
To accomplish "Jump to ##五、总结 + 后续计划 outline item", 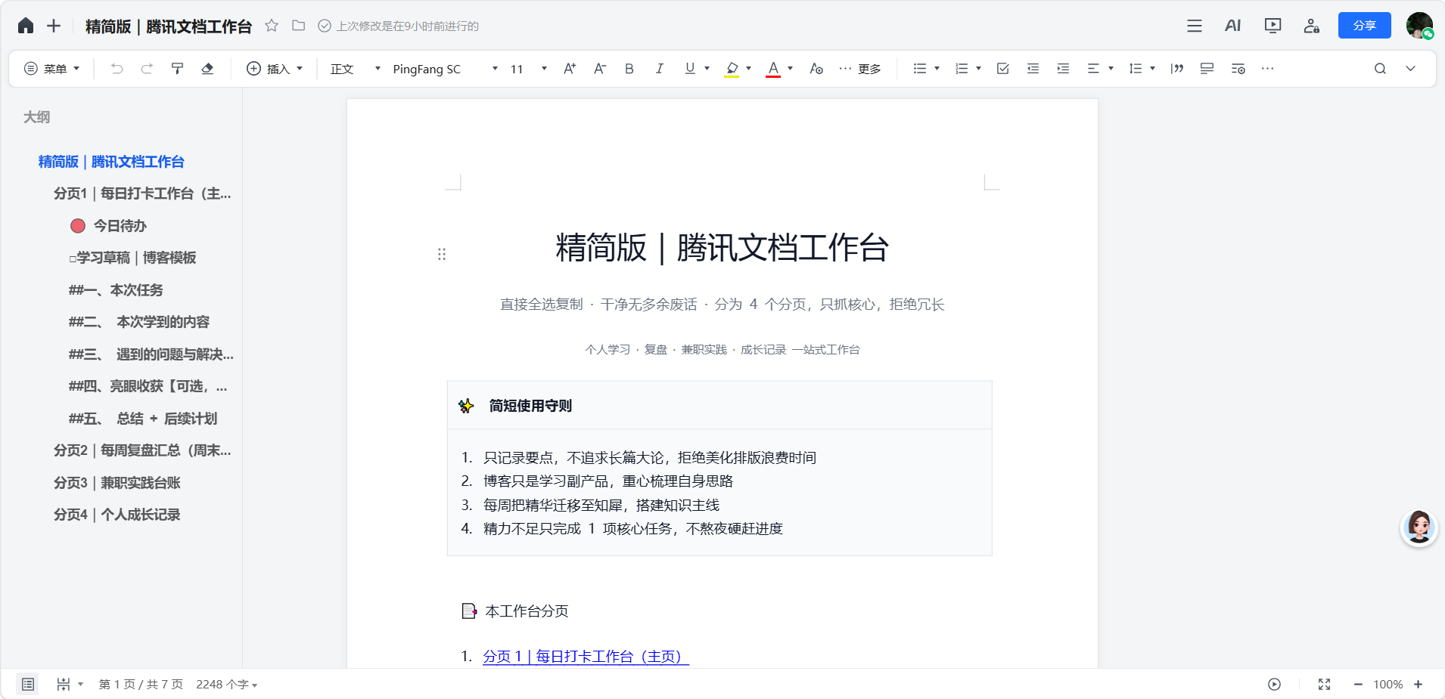I will 143,419.
